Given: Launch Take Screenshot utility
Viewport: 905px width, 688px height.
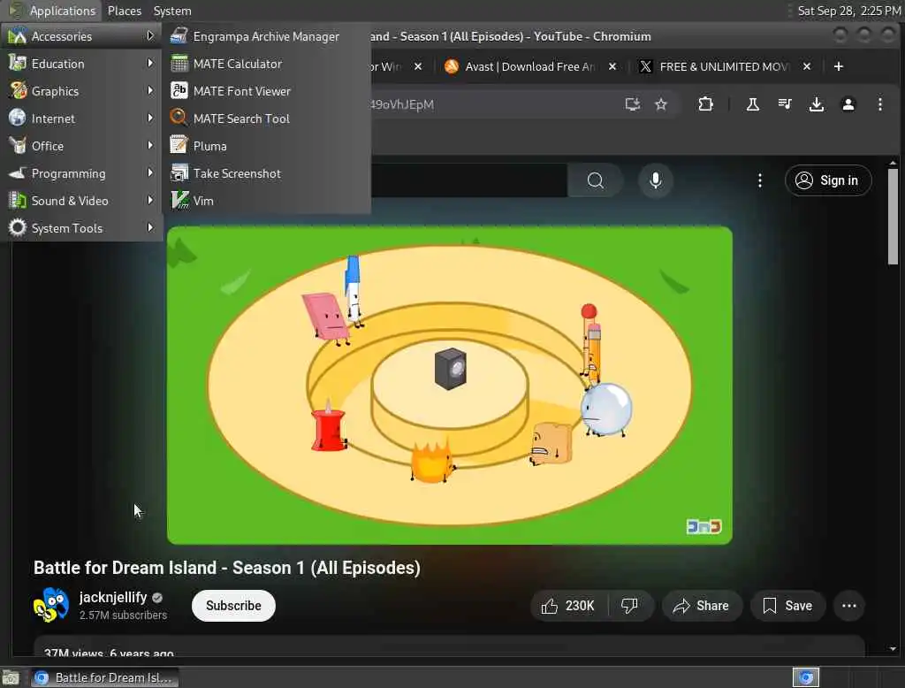Looking at the screenshot, I should tap(266, 173).
